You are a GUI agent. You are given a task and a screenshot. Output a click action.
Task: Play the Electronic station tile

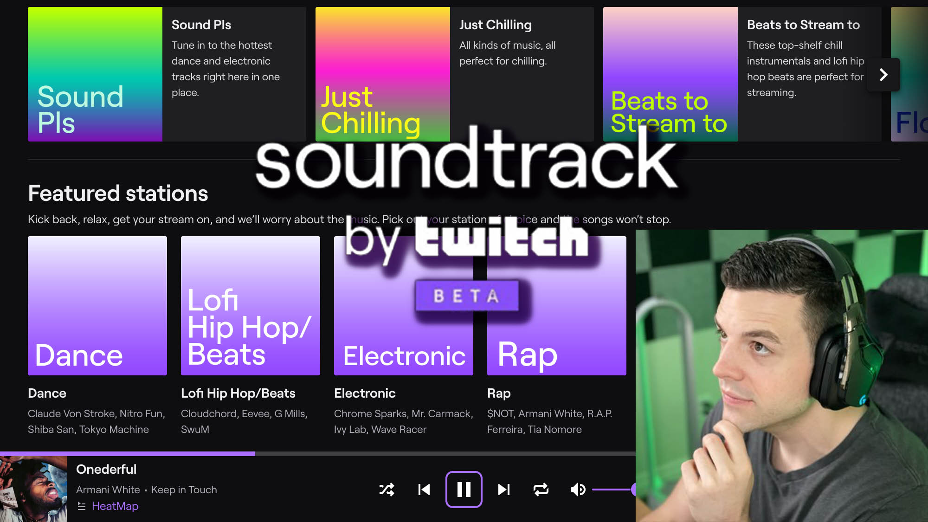(404, 306)
